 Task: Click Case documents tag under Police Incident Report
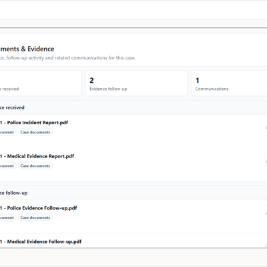35,132
